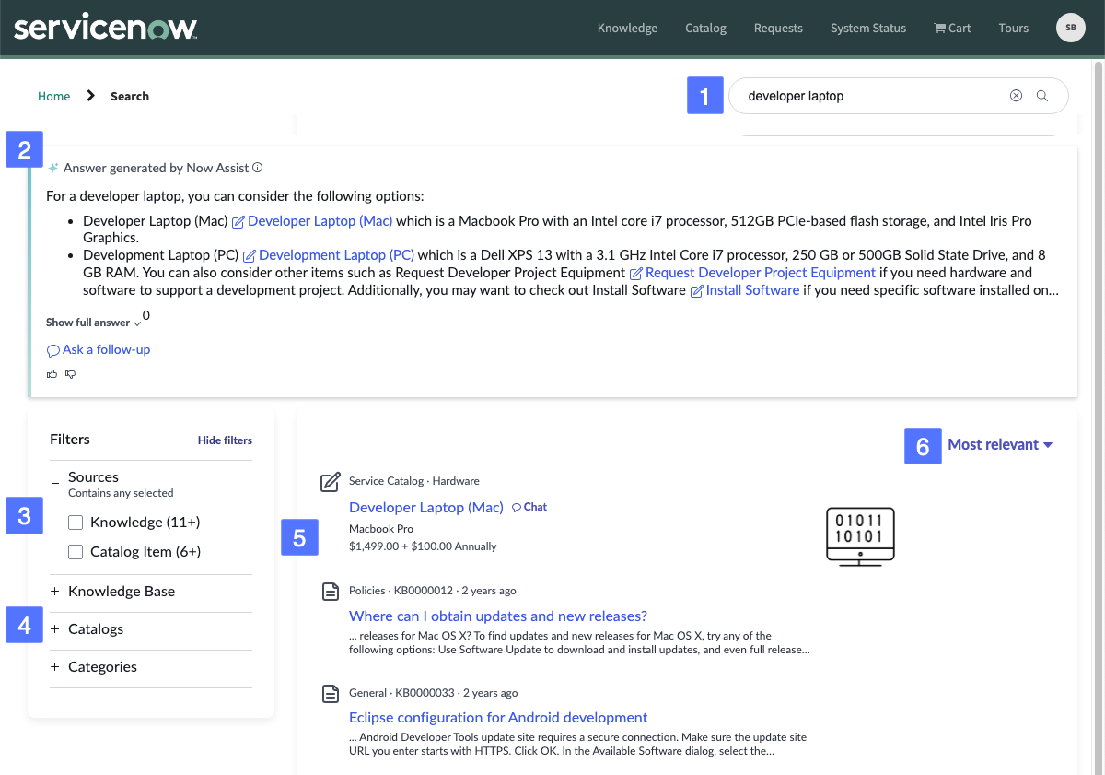Click the magnifier search icon

point(1042,96)
